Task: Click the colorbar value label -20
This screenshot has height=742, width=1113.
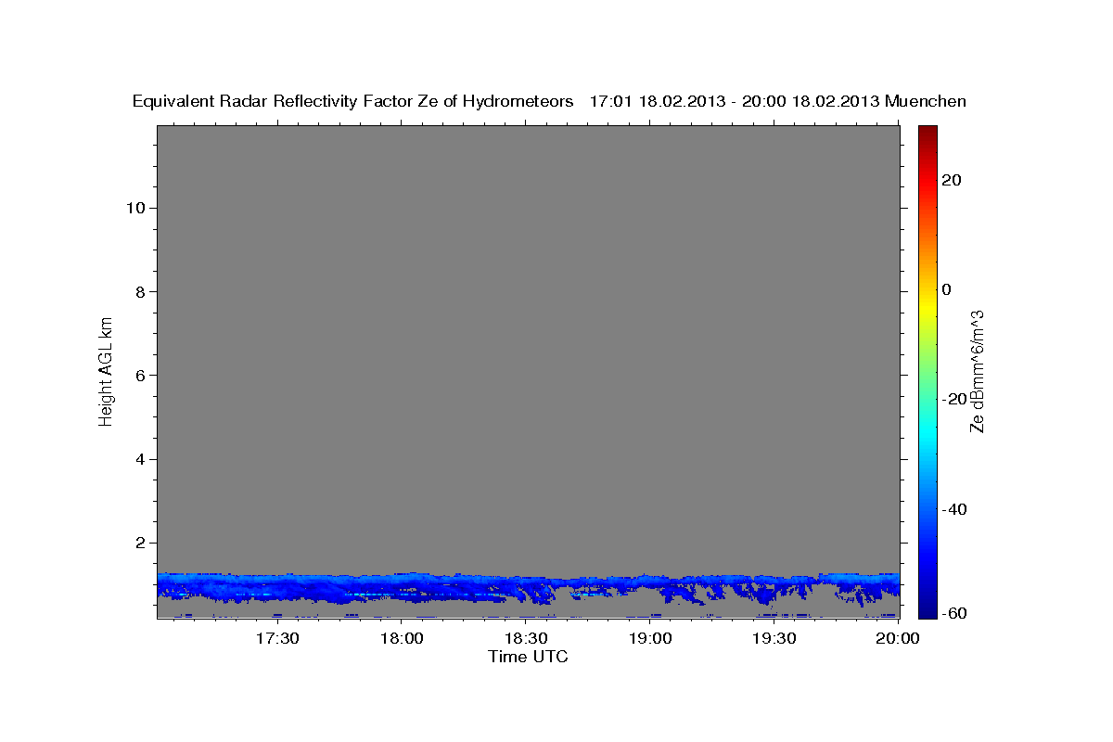Action: (953, 399)
